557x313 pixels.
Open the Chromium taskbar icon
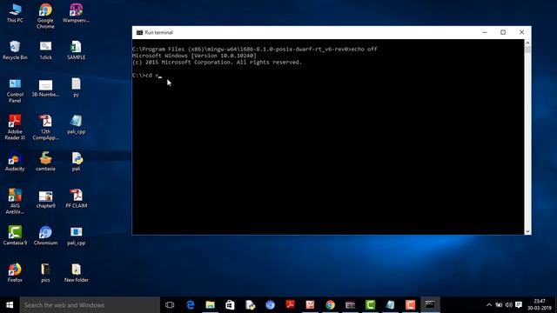[271, 305]
